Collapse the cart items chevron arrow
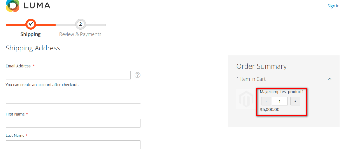345x159 pixels. pos(329,79)
